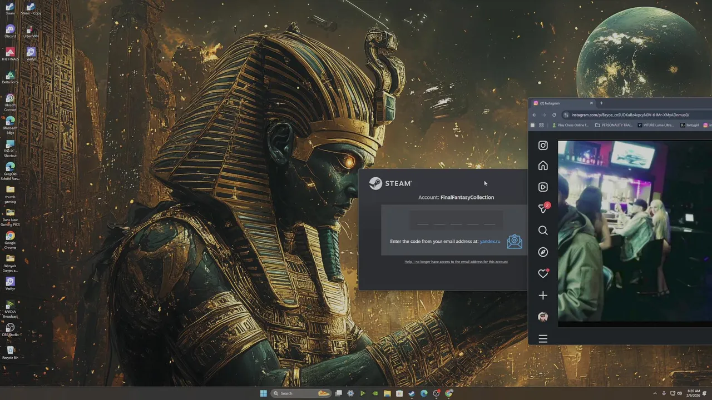Open UrbanVPN desktop icon

pos(31,32)
